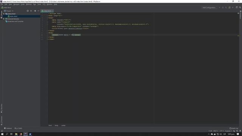Click the Add Configuration button
242x136 pixels.
[209, 8]
